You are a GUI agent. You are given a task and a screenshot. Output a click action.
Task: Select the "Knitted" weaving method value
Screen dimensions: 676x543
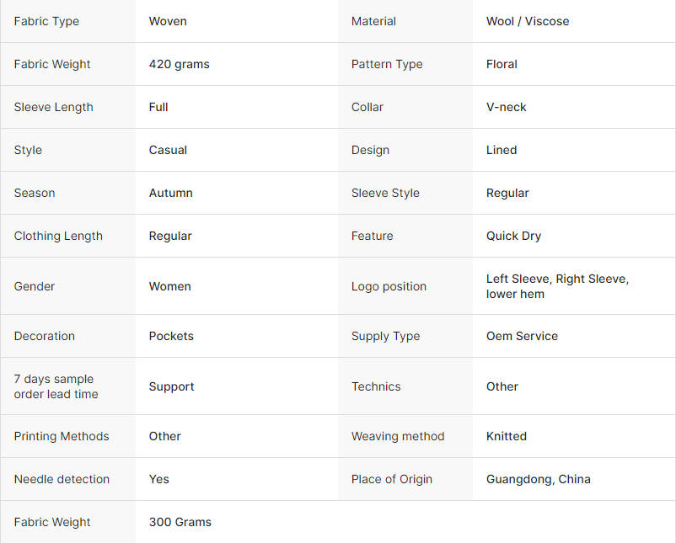click(506, 436)
